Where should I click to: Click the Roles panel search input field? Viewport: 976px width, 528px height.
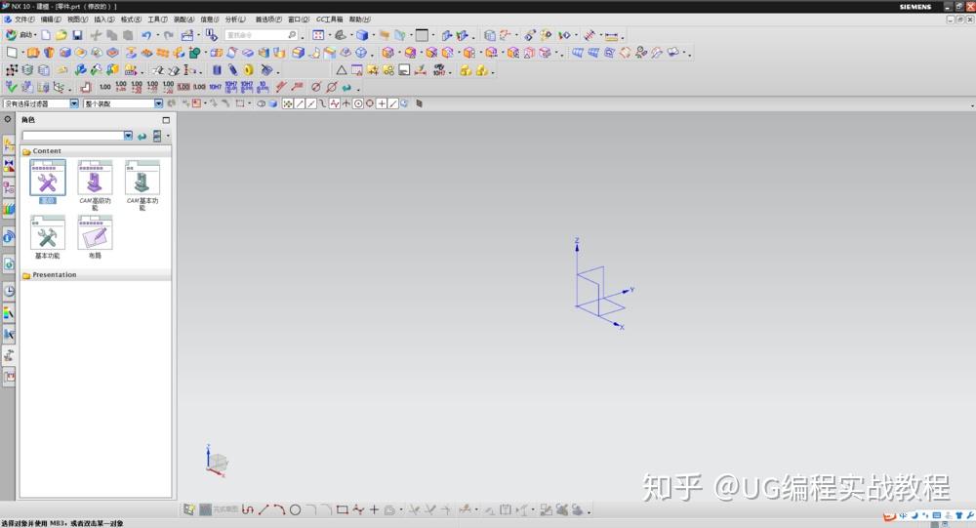tap(73, 136)
